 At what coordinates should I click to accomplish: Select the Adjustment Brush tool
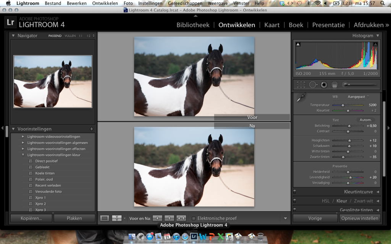[x=359, y=85]
